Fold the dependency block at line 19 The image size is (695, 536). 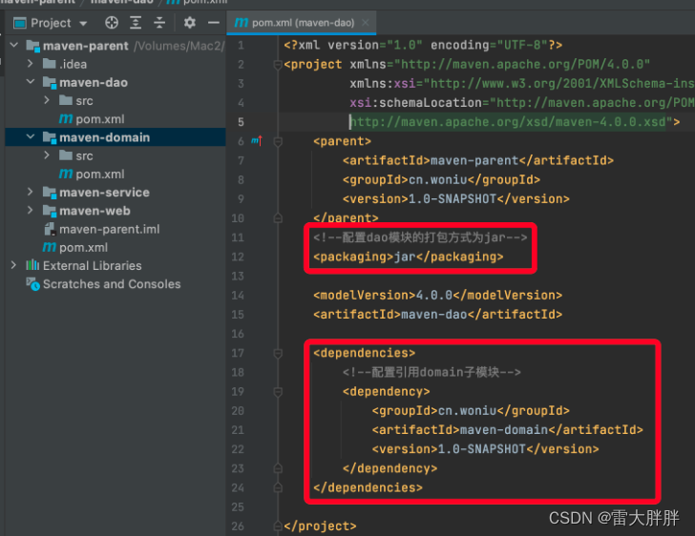click(x=278, y=392)
